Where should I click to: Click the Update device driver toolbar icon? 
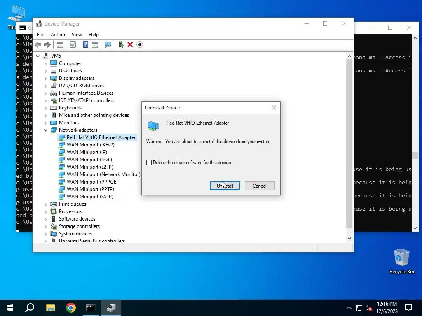click(x=121, y=44)
